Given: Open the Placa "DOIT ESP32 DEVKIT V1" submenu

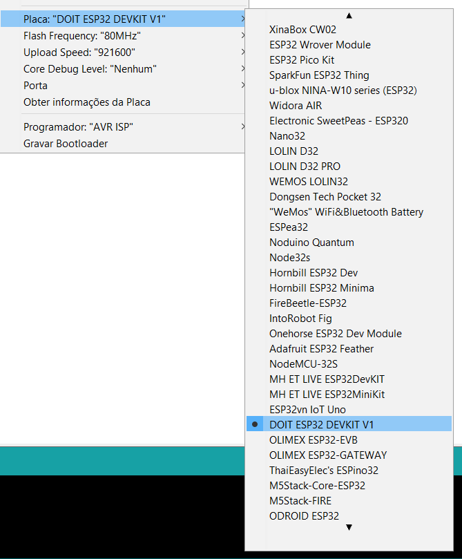Looking at the screenshot, I should point(123,19).
